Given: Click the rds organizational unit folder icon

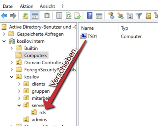Looking at the screenshot, I should [x=34, y=112].
